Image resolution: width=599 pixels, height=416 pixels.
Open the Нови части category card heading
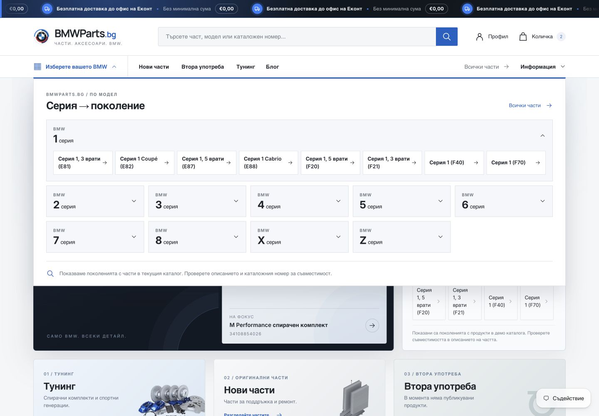pos(249,390)
